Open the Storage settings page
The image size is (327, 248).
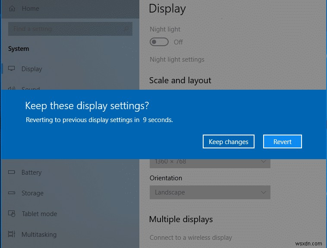pos(32,193)
